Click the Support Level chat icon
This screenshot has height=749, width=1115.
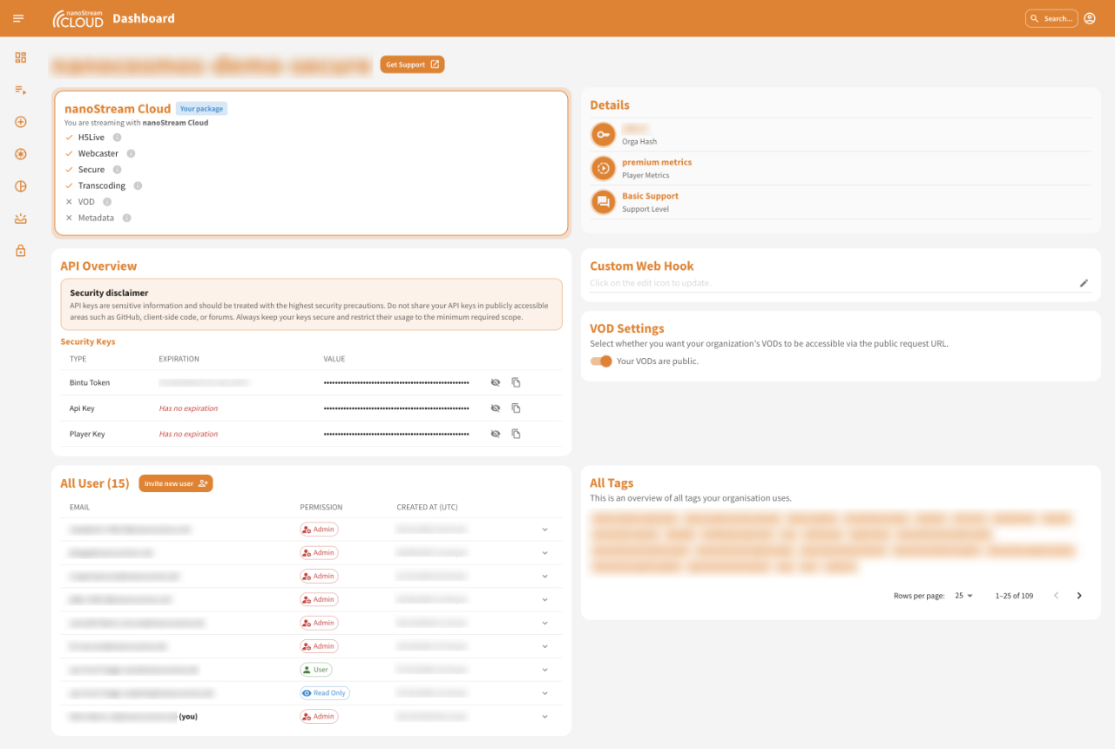(603, 202)
